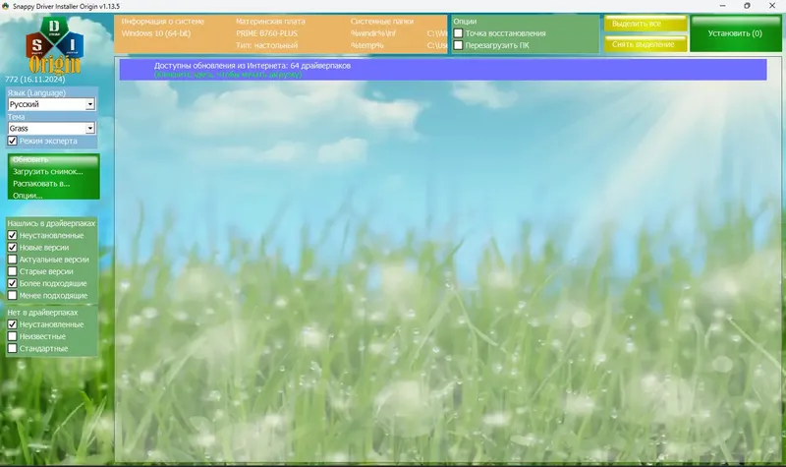Image resolution: width=786 pixels, height=467 pixels.
Task: Enable the Менее подходящие checkbox
Action: (13, 296)
